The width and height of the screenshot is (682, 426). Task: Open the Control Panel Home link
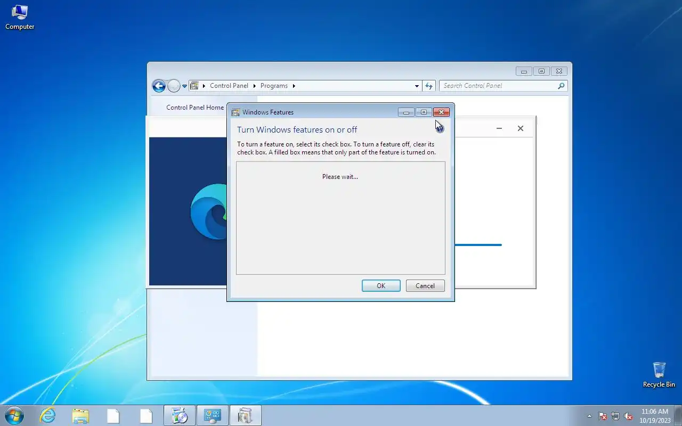tap(195, 108)
